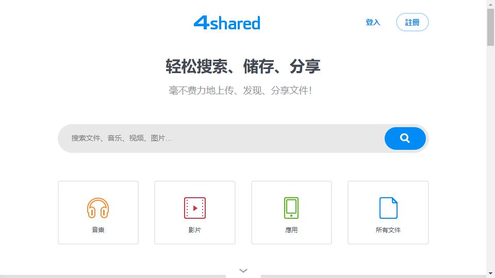
Task: Select the 影片 category label
Action: pyautogui.click(x=194, y=230)
